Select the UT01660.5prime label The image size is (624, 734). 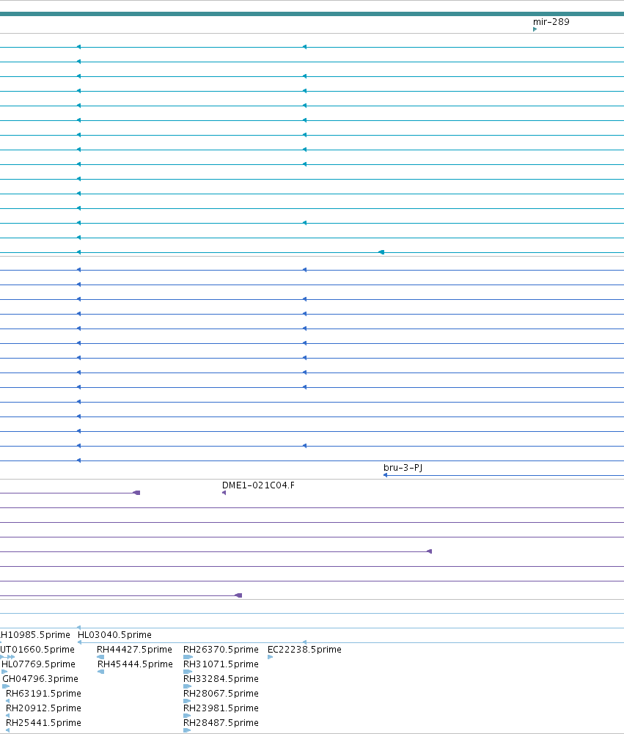click(x=37, y=649)
